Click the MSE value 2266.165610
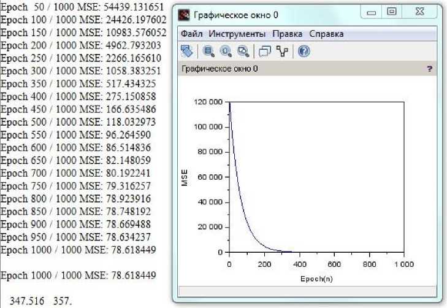This screenshot has width=447, height=308. (134, 58)
